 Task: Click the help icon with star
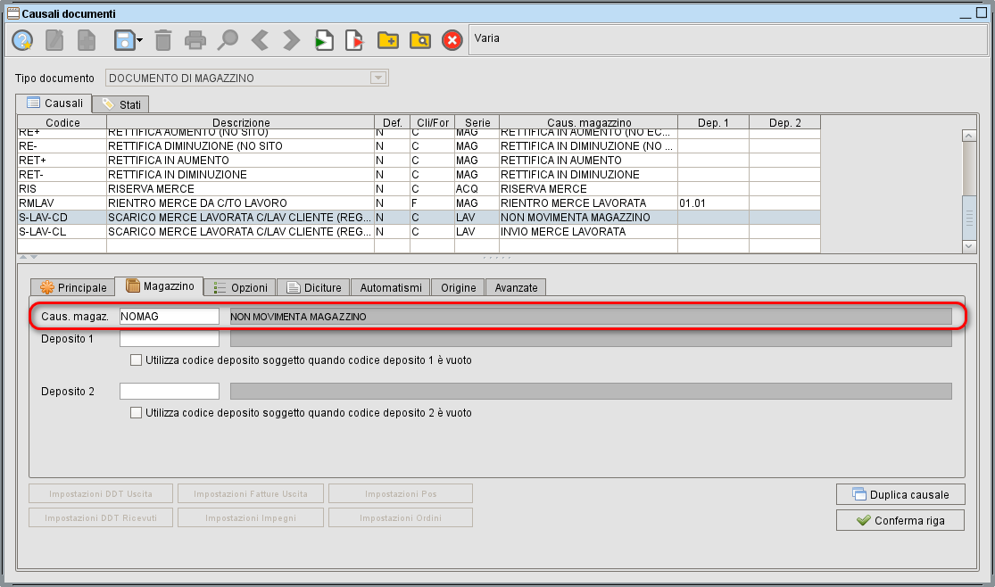tap(22, 40)
